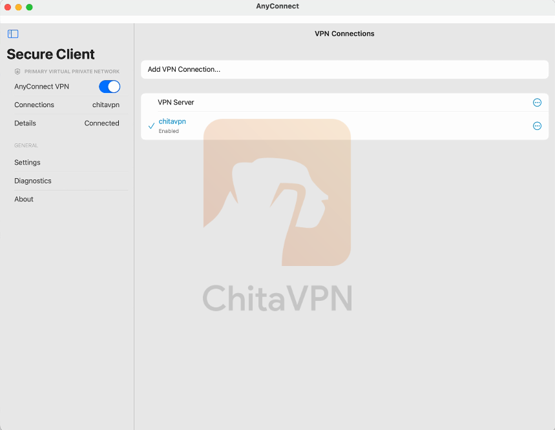This screenshot has width=555, height=430.
Task: Click the Secure Client heading
Action: pos(50,54)
